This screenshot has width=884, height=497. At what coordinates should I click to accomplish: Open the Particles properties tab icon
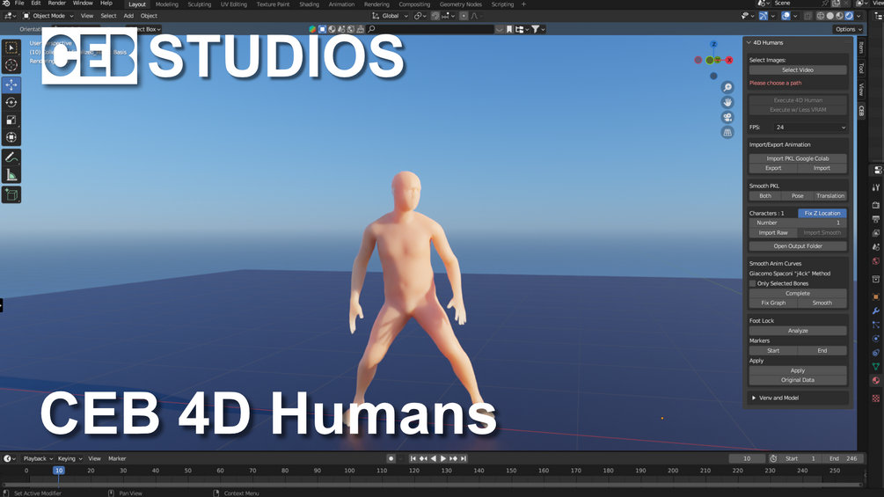coord(875,325)
